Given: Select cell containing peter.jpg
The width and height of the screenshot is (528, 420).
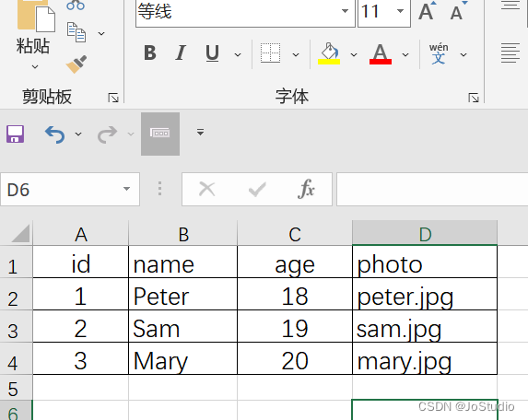Looking at the screenshot, I should pos(425,294).
